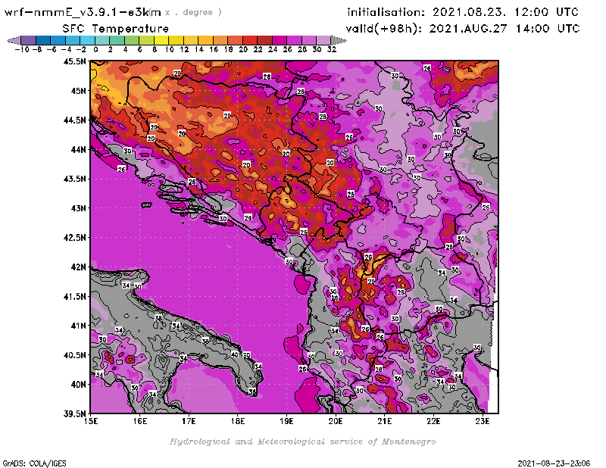Click the purple -10 to -8 legend swatch
The width and height of the screenshot is (606, 468).
point(29,40)
